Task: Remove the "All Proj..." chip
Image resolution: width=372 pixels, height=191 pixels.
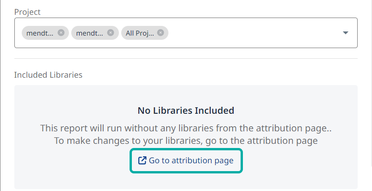Action: [x=161, y=33]
